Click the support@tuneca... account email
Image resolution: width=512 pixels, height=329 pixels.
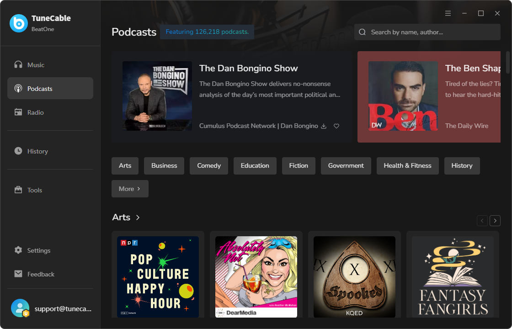coord(63,309)
